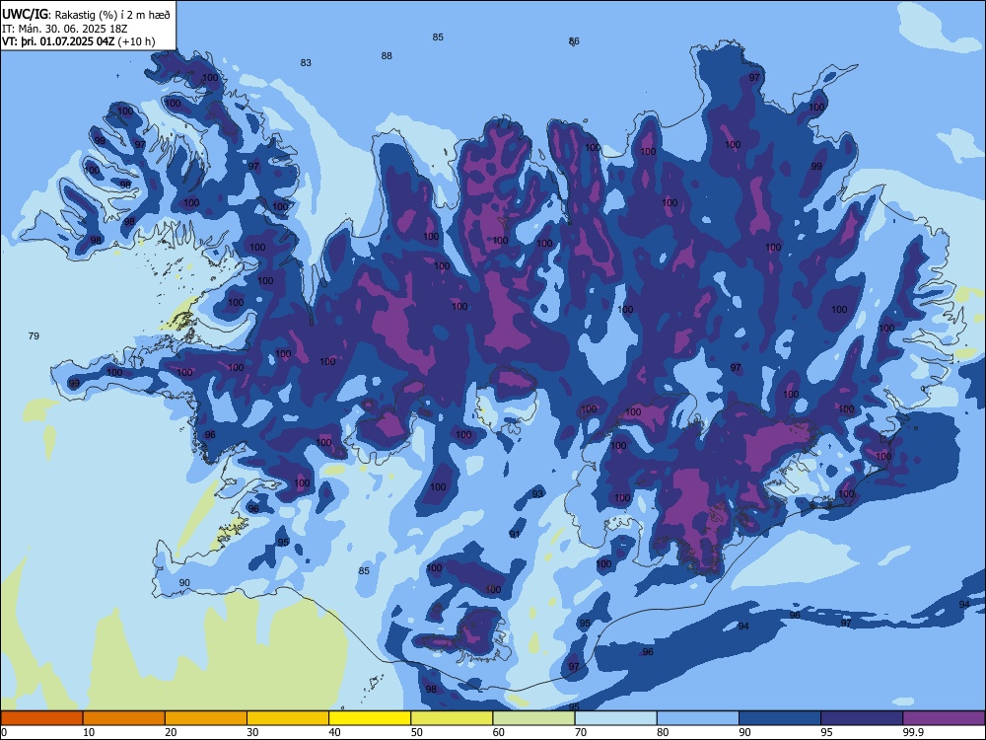This screenshot has width=986, height=740.
Task: Click the humidity value 93 in southern Iceland
Action: (537, 494)
